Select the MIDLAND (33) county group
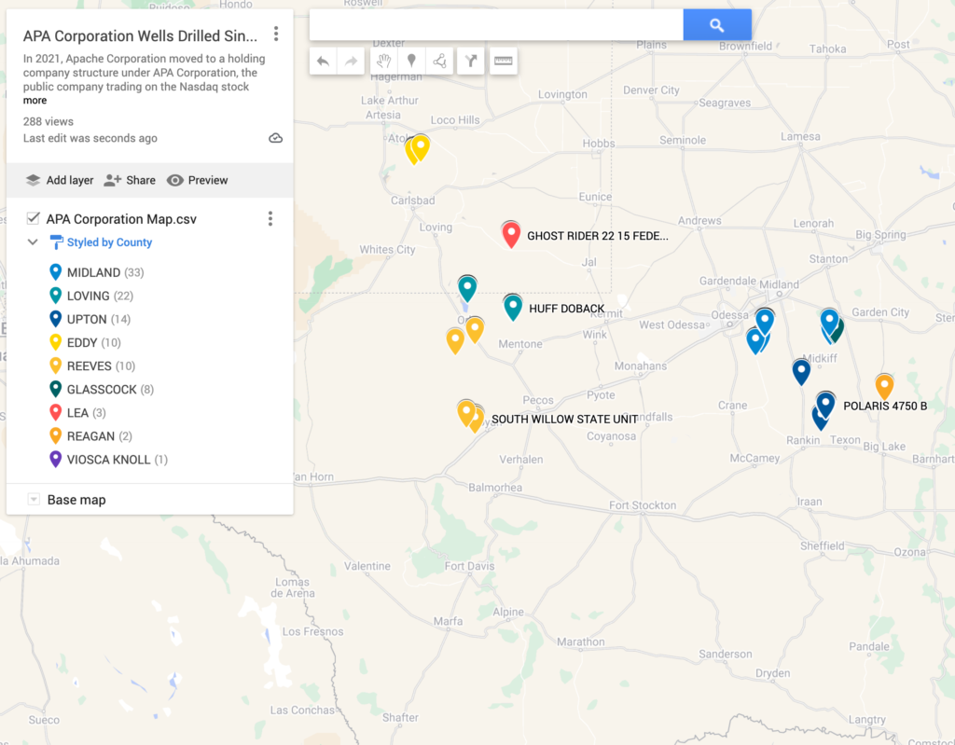Viewport: 955px width, 745px height. coord(97,272)
